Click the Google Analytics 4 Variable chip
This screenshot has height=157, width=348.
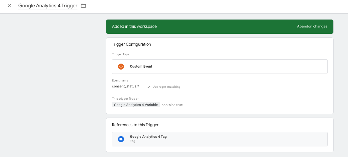coord(136,105)
